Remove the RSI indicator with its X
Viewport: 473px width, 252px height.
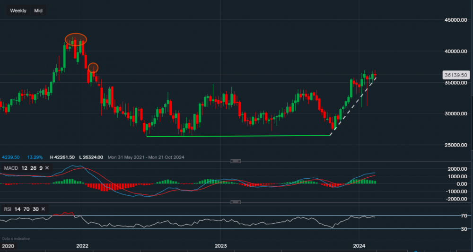(x=44, y=209)
